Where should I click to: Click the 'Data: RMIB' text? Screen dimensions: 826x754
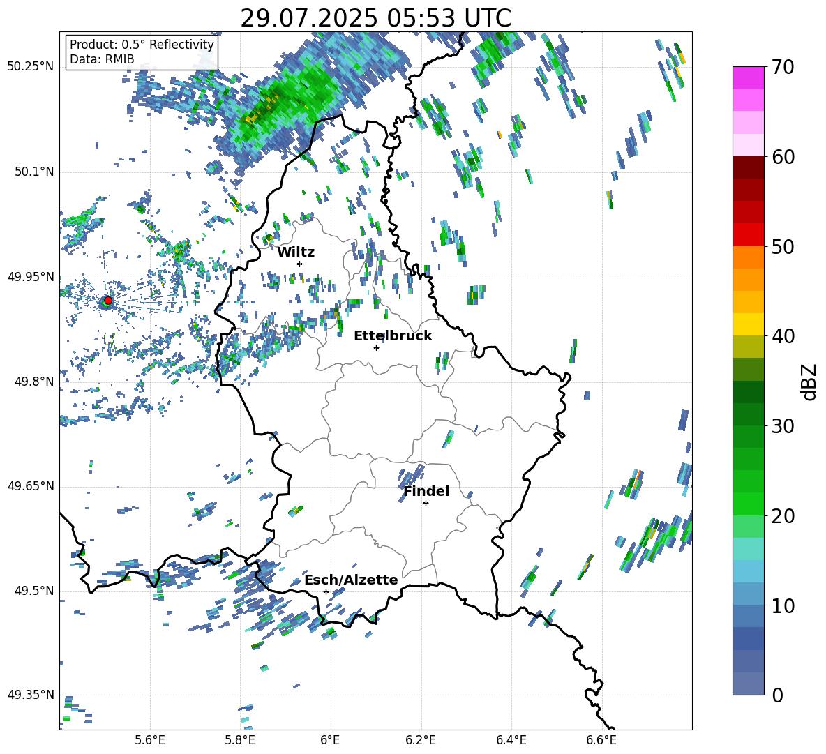coord(102,59)
